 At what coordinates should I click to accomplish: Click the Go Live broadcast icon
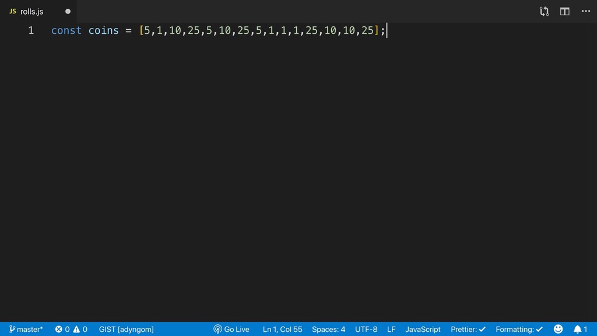tap(217, 329)
